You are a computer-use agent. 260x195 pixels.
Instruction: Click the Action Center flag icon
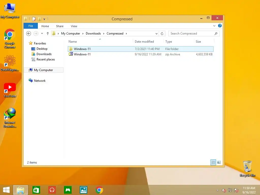click(236, 190)
